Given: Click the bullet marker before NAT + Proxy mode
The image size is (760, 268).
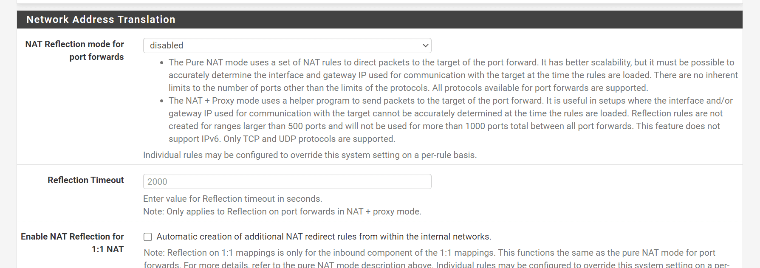Looking at the screenshot, I should click(162, 101).
